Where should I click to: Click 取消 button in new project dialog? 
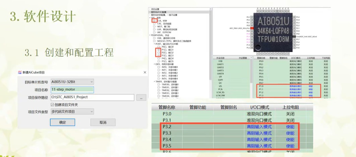pos(103,122)
